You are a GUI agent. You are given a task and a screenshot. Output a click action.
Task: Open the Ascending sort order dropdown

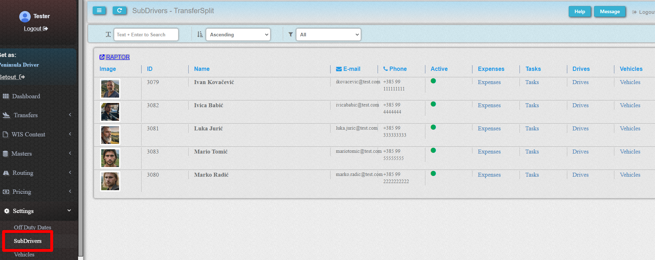(x=238, y=35)
